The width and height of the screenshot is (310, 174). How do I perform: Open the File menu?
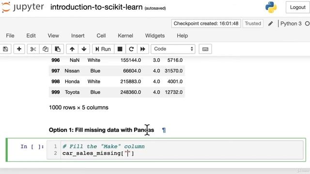tap(10, 36)
